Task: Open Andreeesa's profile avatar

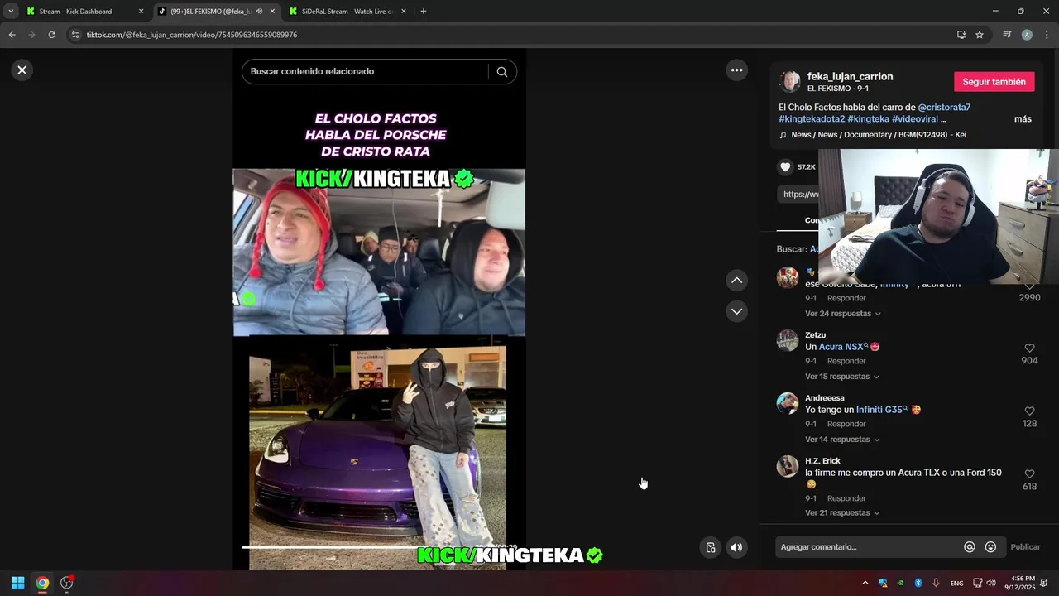Action: [x=788, y=403]
